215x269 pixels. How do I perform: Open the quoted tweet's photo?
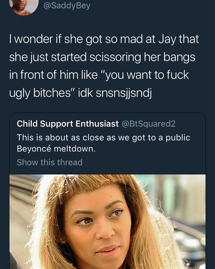pyautogui.click(x=107, y=222)
